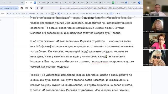Undo the last edit in Docs toolbar

pyautogui.click(x=8, y=14)
